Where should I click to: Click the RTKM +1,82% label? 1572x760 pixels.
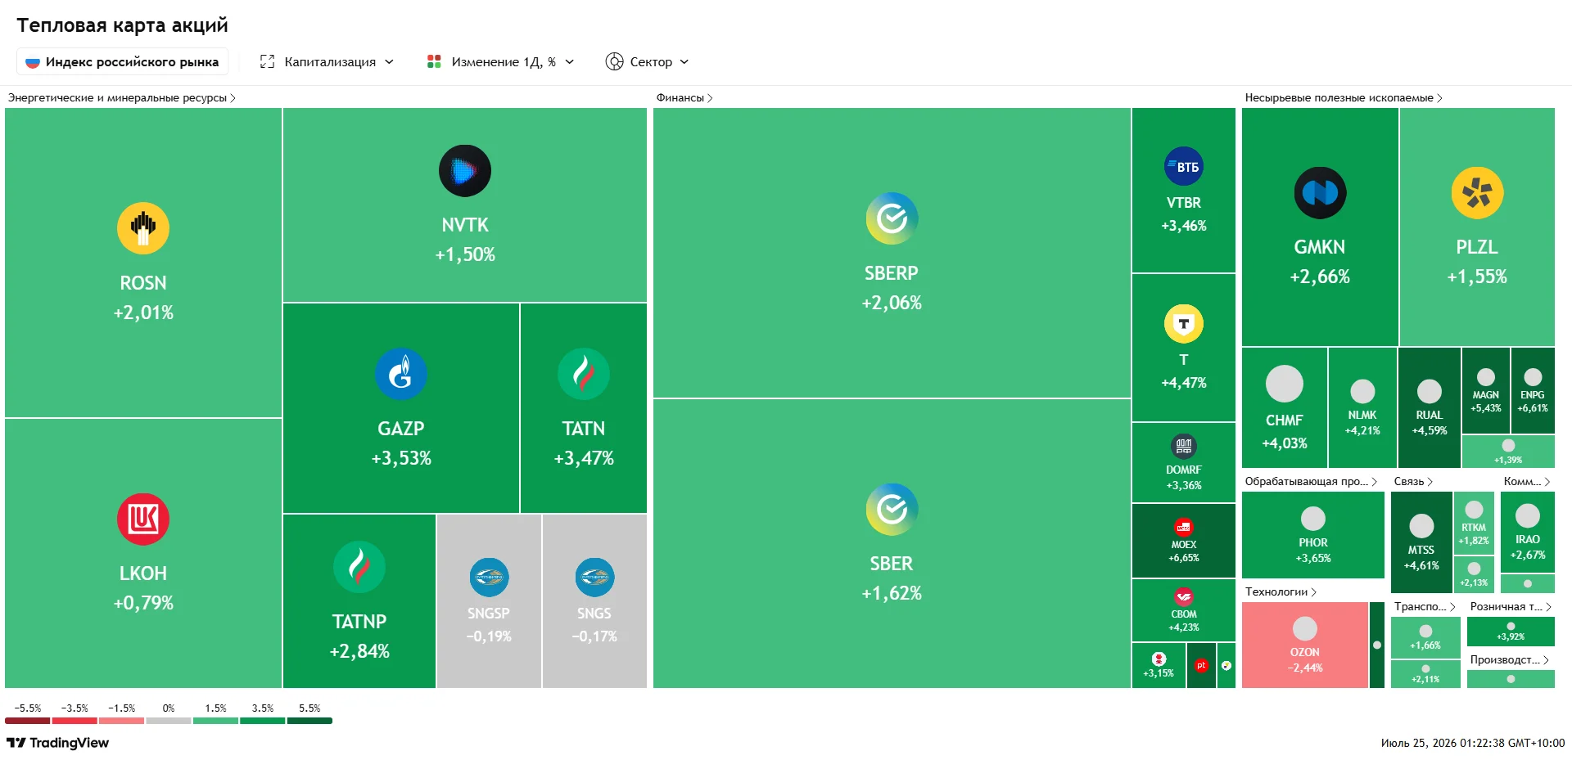(x=1474, y=534)
